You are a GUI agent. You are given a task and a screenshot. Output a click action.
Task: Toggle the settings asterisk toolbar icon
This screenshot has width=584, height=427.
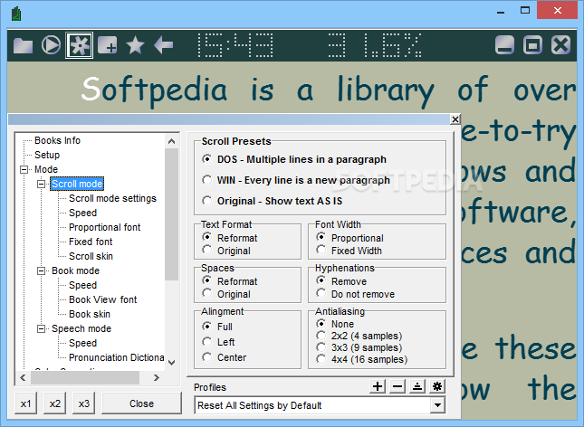(x=80, y=45)
